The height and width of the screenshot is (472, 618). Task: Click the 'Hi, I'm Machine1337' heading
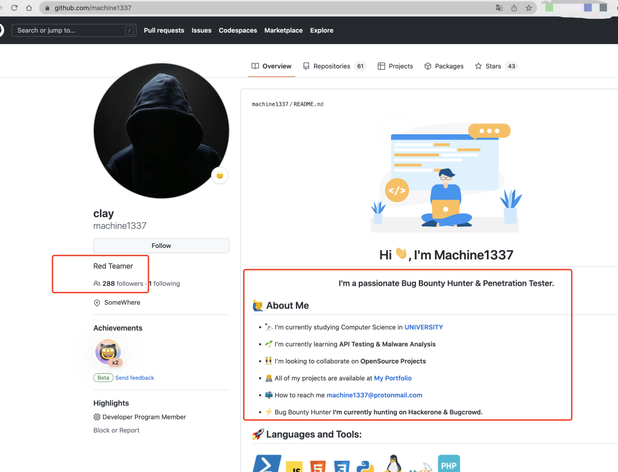[x=446, y=255]
